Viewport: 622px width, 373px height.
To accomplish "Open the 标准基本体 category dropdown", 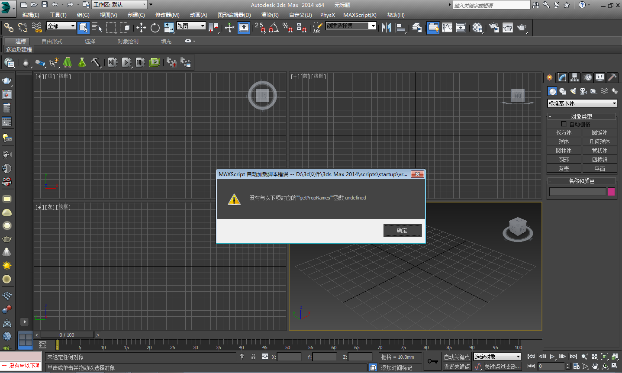I will pos(582,103).
